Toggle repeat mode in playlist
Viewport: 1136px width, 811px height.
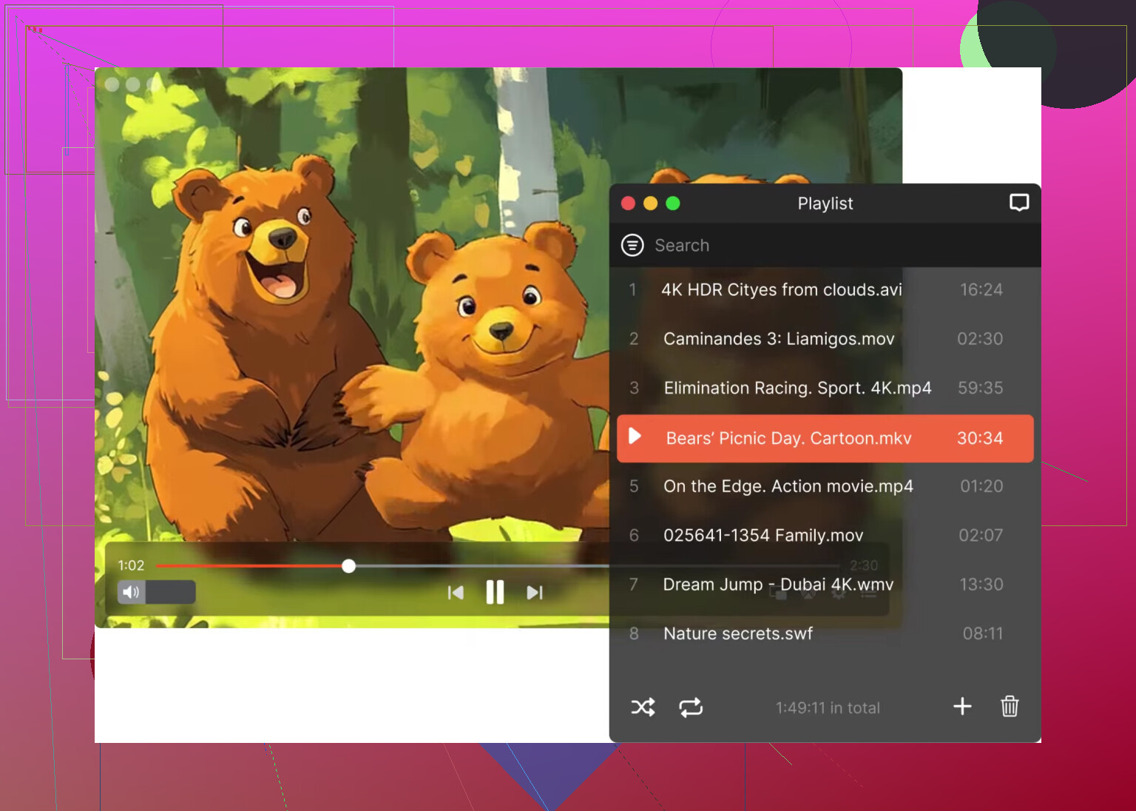(x=691, y=707)
